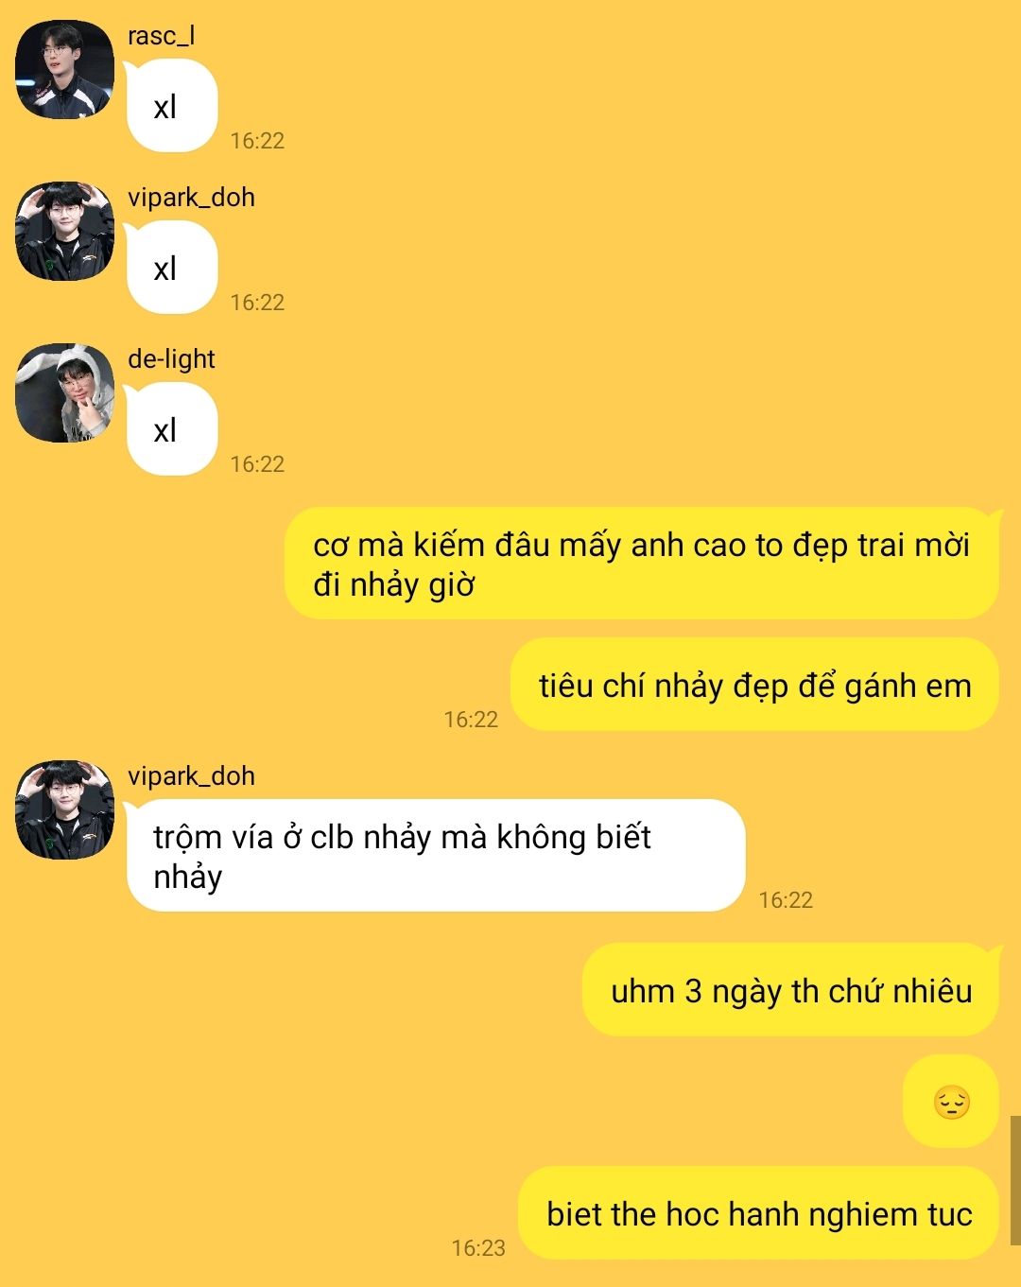This screenshot has width=1021, height=1287.
Task: Tap vipark_doh's first avatar near top
Action: 64,231
